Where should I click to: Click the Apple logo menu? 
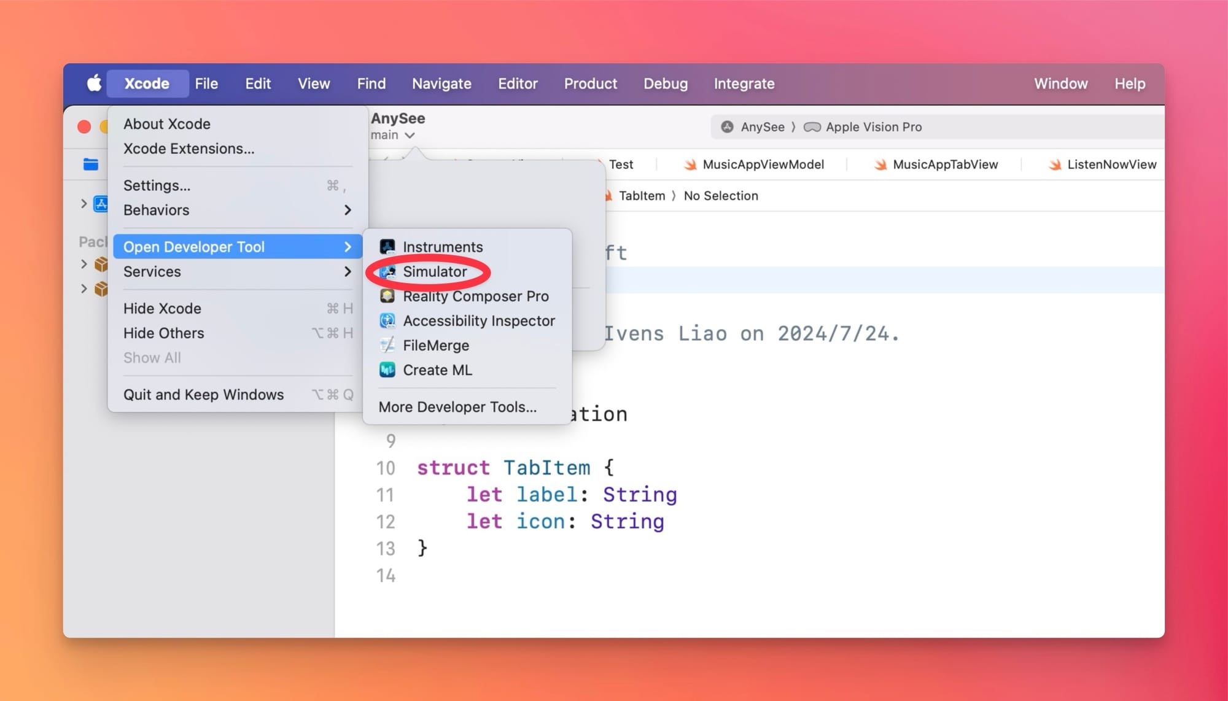pyautogui.click(x=93, y=83)
